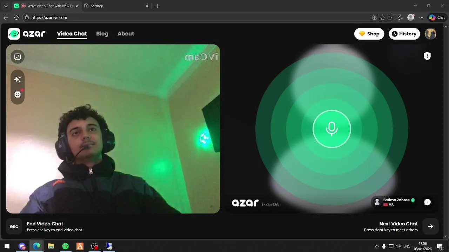Open the tab search dropdown arrow
The image size is (449, 252).
pyautogui.click(x=6, y=6)
